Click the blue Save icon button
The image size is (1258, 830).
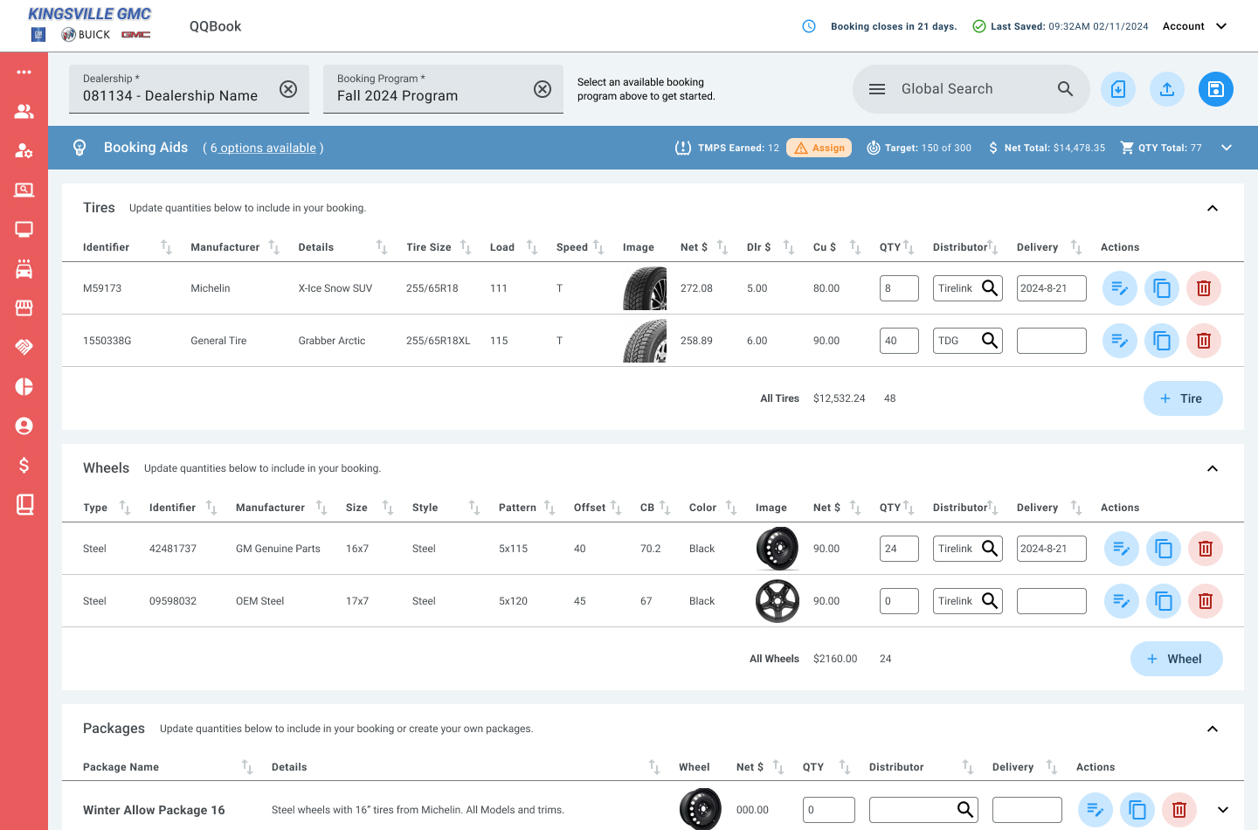[1215, 89]
